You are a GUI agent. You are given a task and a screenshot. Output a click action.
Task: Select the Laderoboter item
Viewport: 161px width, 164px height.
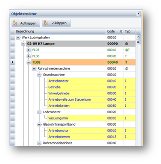coord(52,112)
